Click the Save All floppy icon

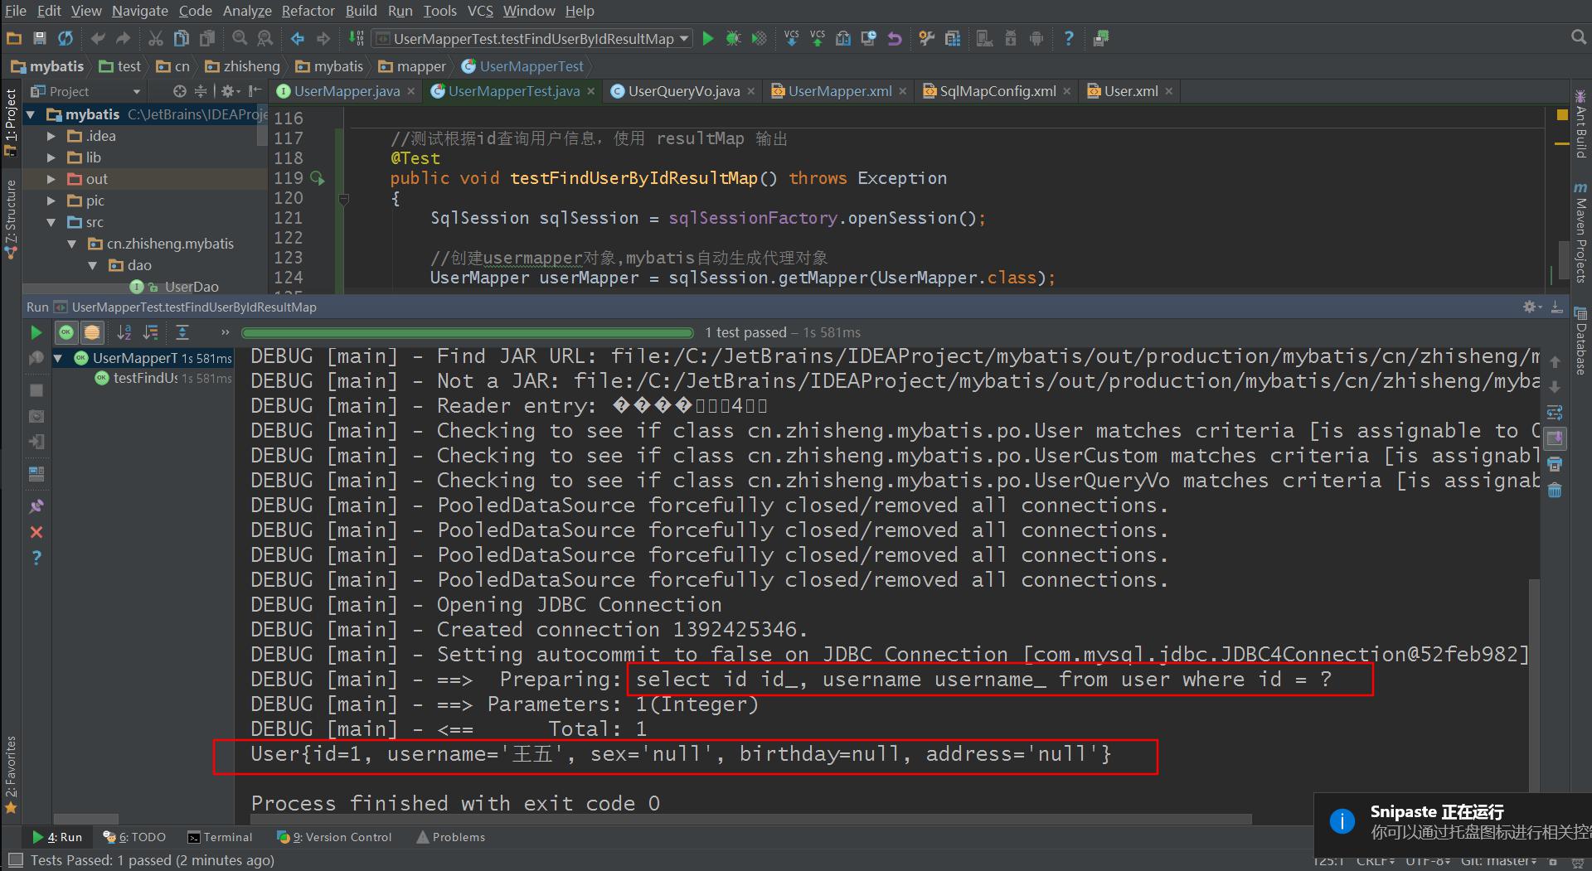point(39,38)
